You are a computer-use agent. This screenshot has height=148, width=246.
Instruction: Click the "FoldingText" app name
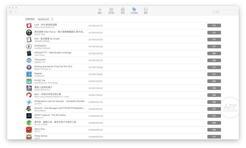40,45
